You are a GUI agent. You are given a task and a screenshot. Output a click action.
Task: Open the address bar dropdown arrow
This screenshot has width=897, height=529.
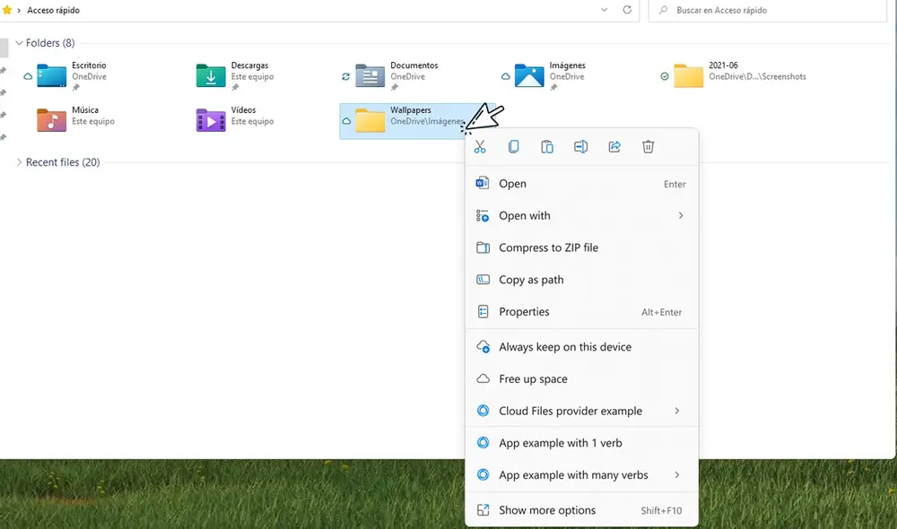(x=605, y=10)
